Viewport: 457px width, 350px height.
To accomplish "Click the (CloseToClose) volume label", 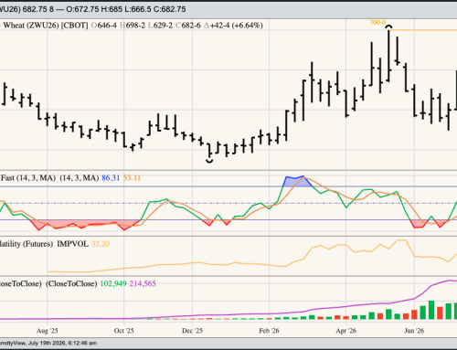I will (x=71, y=284).
